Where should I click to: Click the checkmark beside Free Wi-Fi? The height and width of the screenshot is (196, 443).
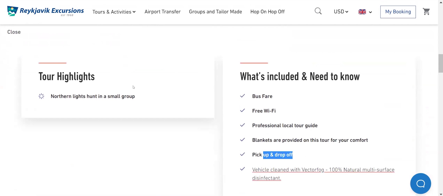[242, 111]
